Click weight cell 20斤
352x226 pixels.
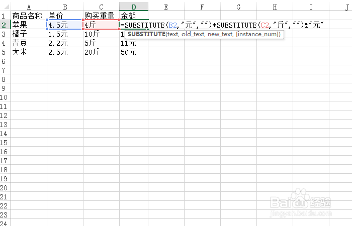tap(101, 52)
